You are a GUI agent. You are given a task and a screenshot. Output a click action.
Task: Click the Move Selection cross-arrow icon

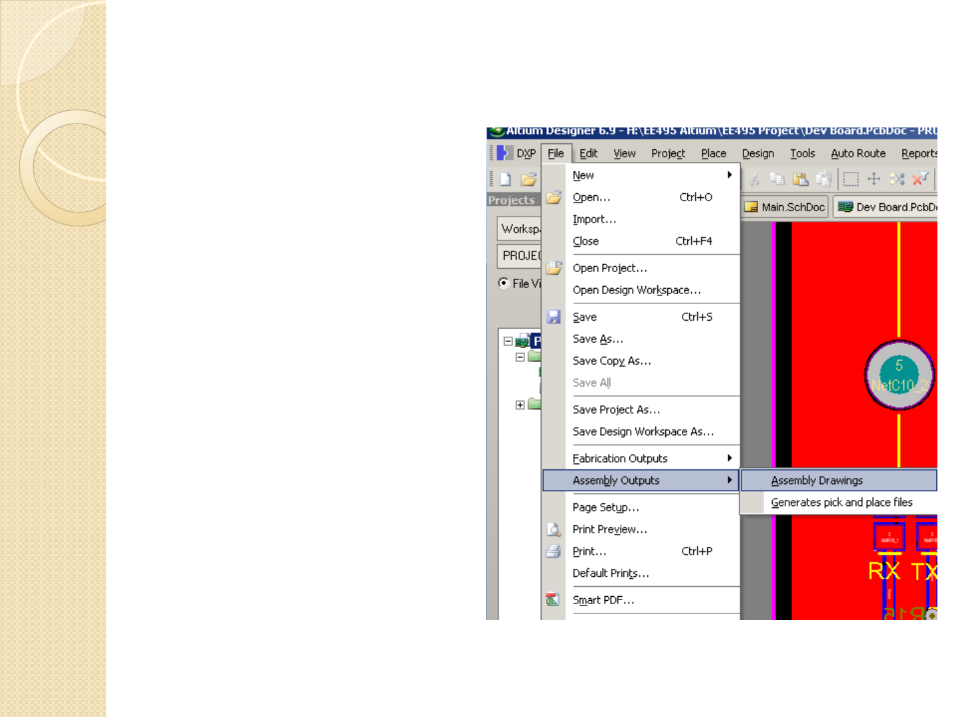click(x=874, y=179)
